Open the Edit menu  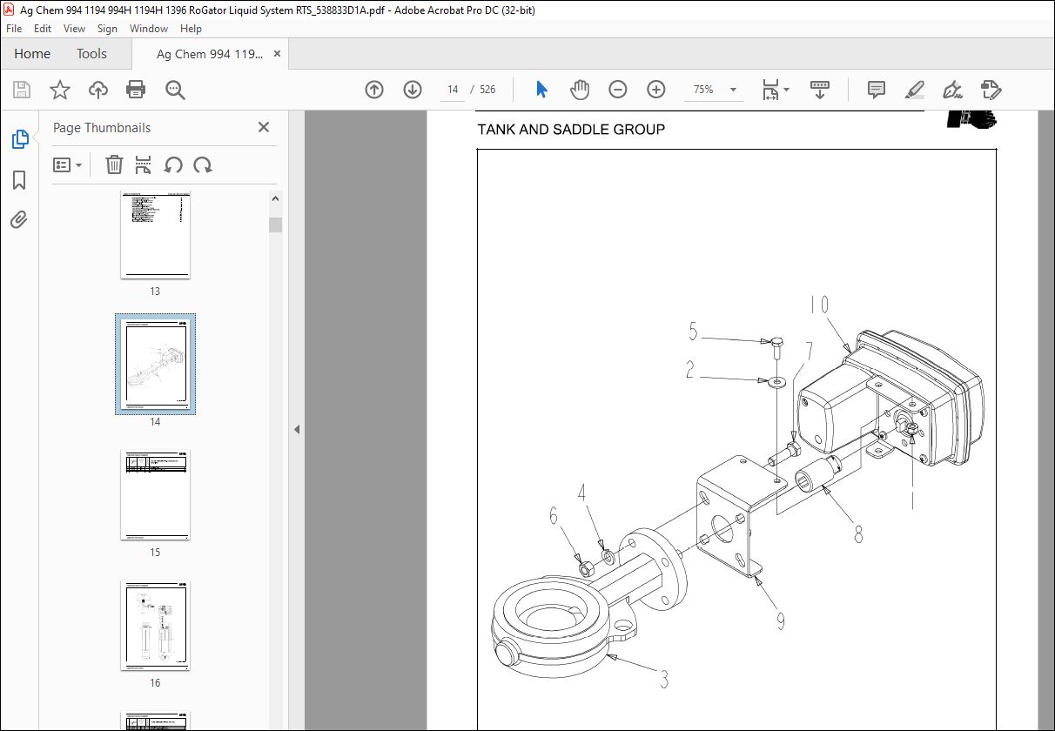(43, 29)
